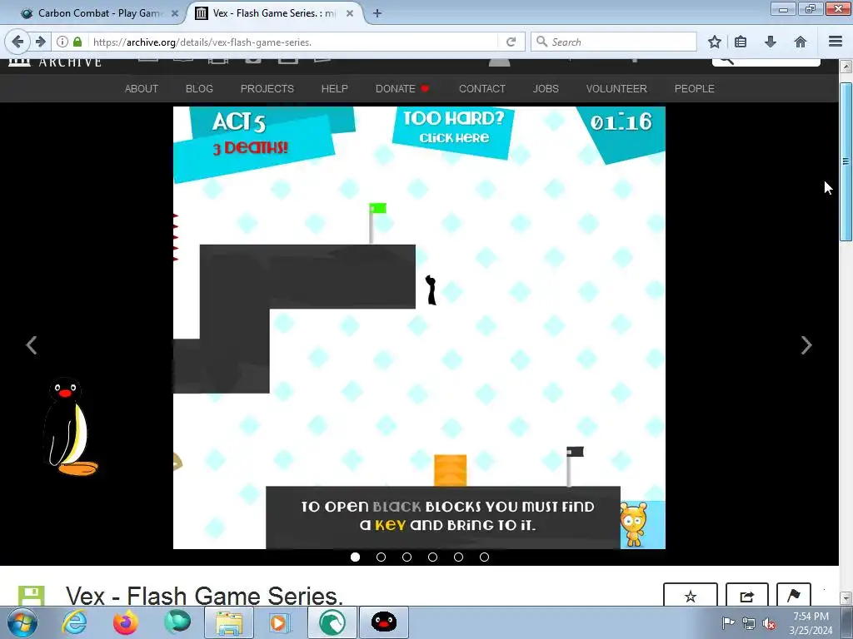Go forward with the browser forward arrow

click(41, 42)
